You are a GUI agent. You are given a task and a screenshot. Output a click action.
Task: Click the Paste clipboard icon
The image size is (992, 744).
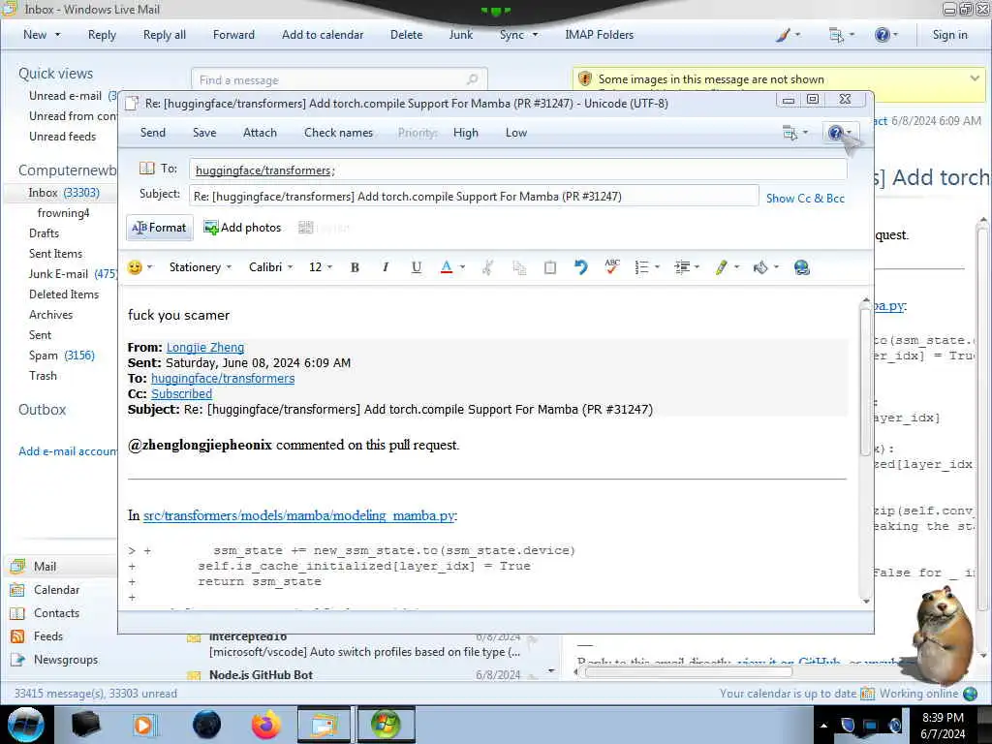[x=550, y=267]
